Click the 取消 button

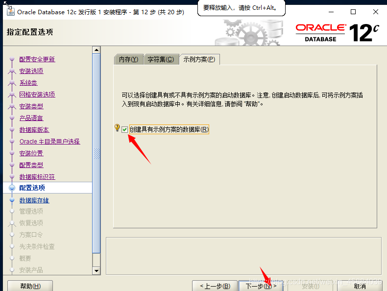pyautogui.click(x=360, y=286)
